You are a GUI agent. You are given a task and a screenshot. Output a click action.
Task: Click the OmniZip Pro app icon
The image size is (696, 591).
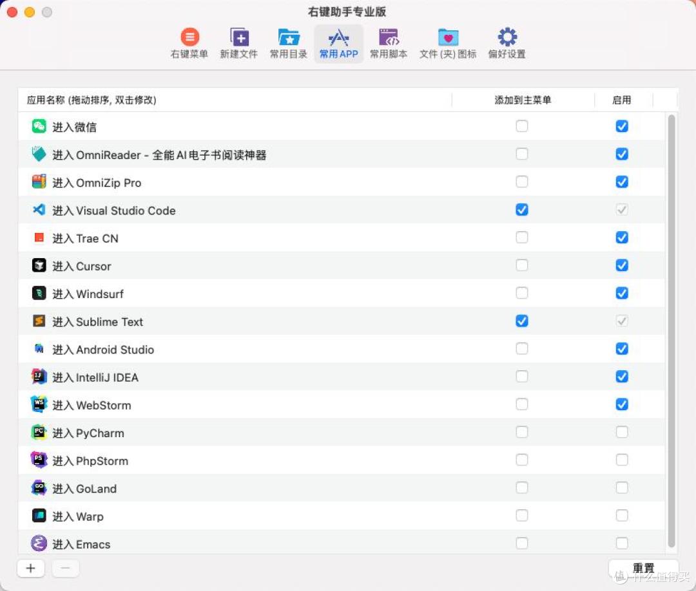[x=39, y=182]
